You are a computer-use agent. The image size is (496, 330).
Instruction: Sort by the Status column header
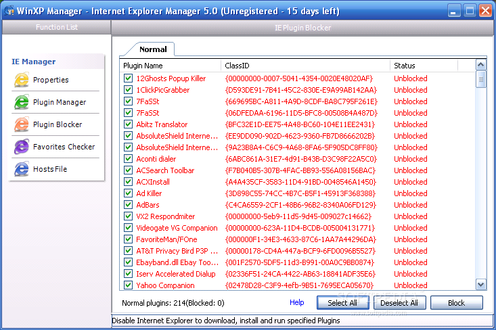click(424, 66)
